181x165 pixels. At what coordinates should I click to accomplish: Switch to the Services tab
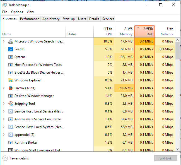coord(108,19)
